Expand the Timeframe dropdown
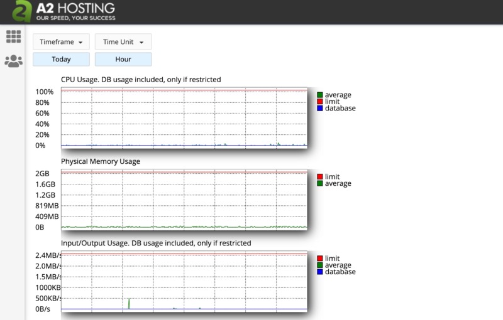Viewport: 503px width, 320px height. coord(61,42)
